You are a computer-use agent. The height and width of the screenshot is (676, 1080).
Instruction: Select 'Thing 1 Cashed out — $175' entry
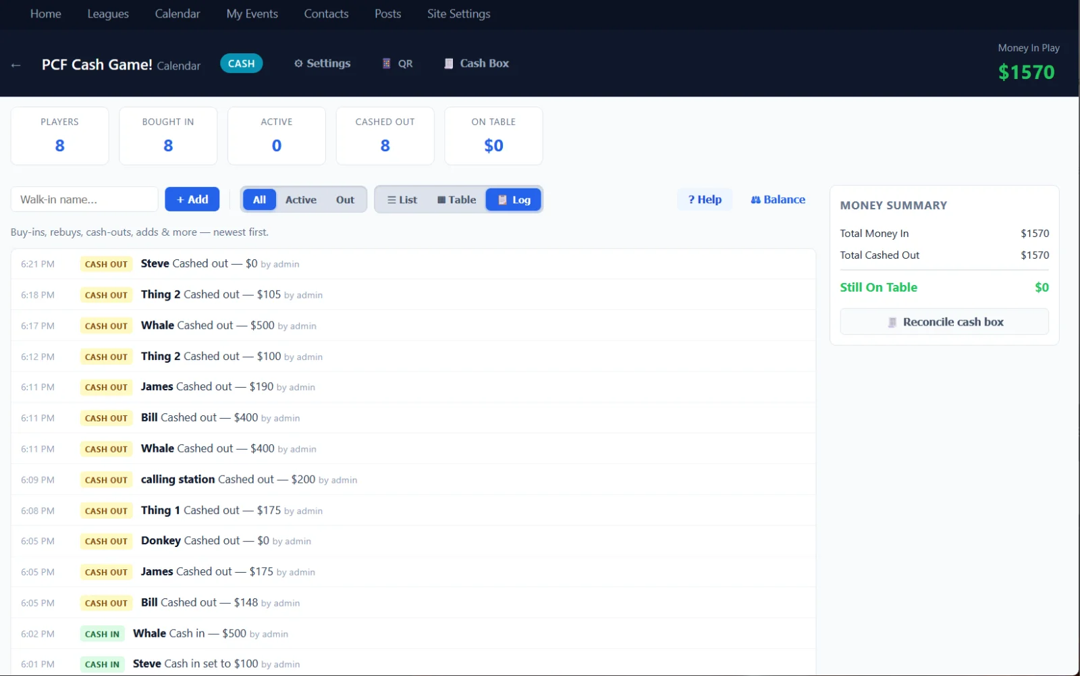point(413,511)
